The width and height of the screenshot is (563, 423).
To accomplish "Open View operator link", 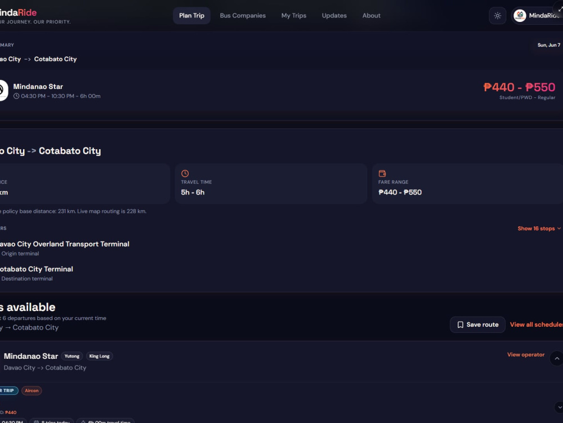I will (526, 355).
